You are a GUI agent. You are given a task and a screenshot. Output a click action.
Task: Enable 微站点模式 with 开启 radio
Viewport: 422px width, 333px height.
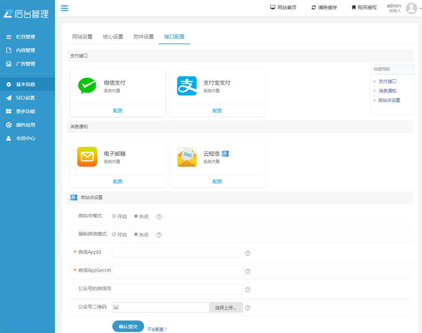pyautogui.click(x=114, y=216)
